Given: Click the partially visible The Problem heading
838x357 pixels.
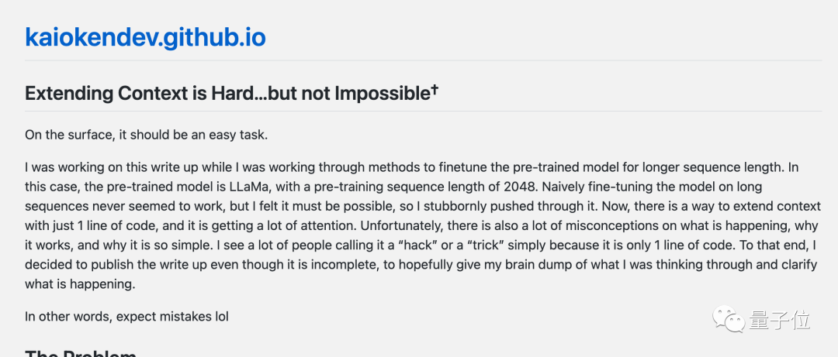Looking at the screenshot, I should click(x=80, y=353).
